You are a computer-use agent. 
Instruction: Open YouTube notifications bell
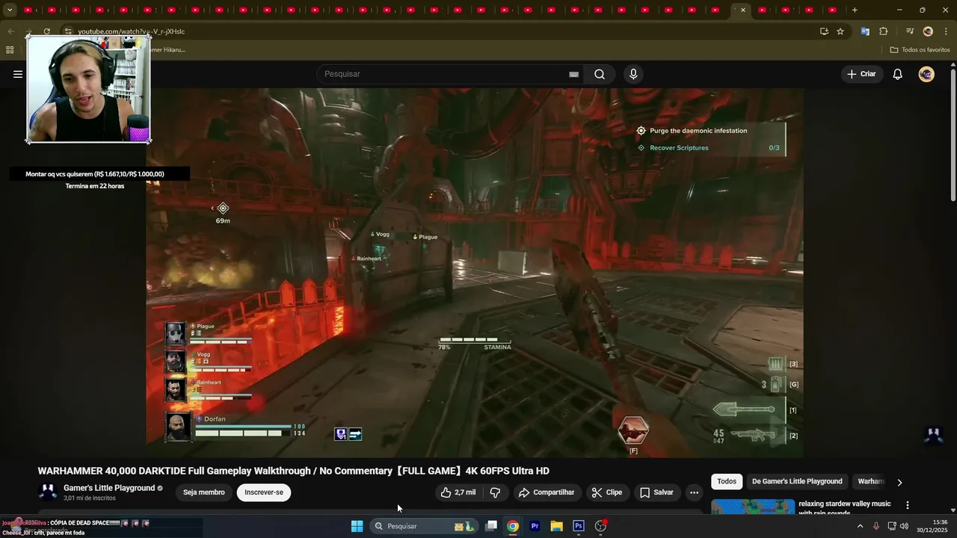coord(898,74)
